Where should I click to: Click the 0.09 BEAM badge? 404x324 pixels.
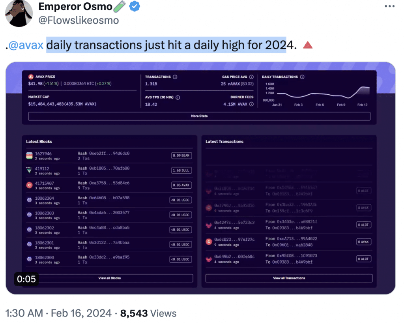(x=181, y=155)
